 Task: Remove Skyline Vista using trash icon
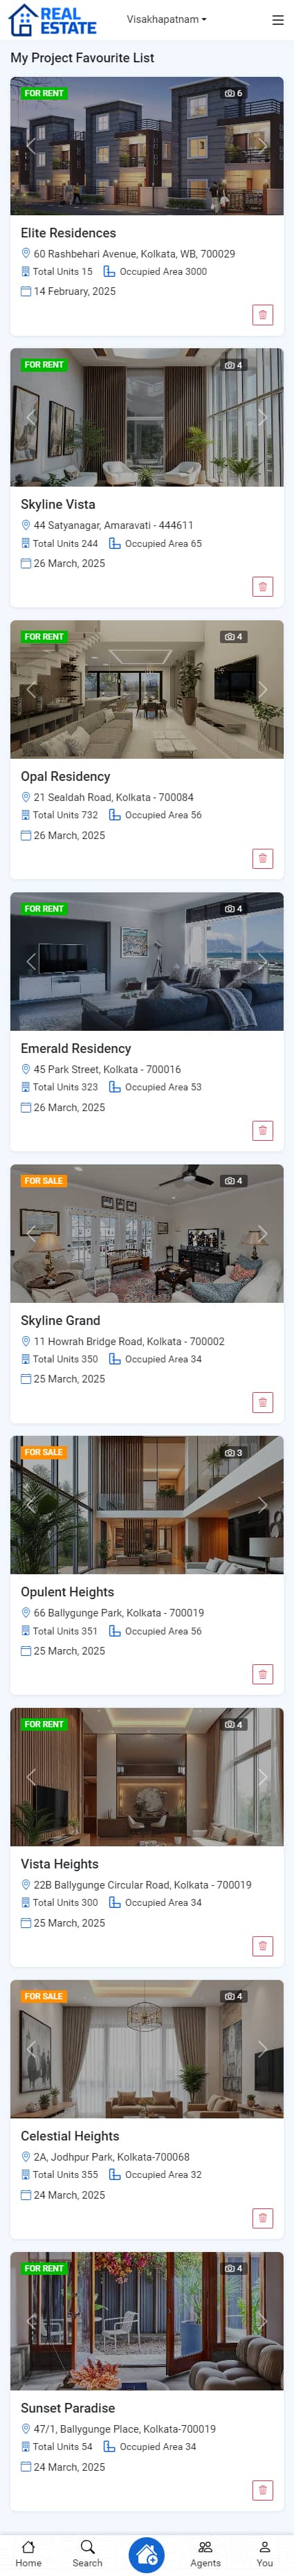click(263, 587)
